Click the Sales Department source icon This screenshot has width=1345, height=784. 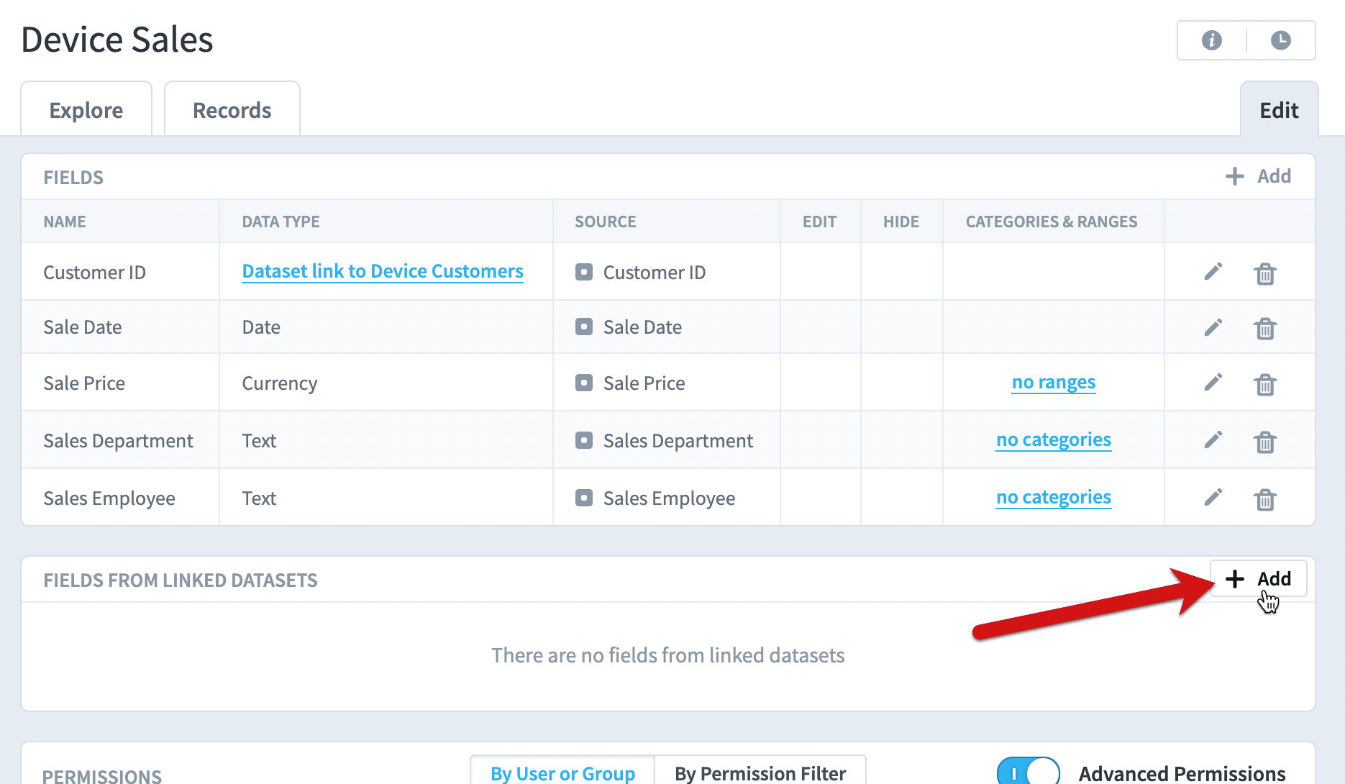(584, 441)
